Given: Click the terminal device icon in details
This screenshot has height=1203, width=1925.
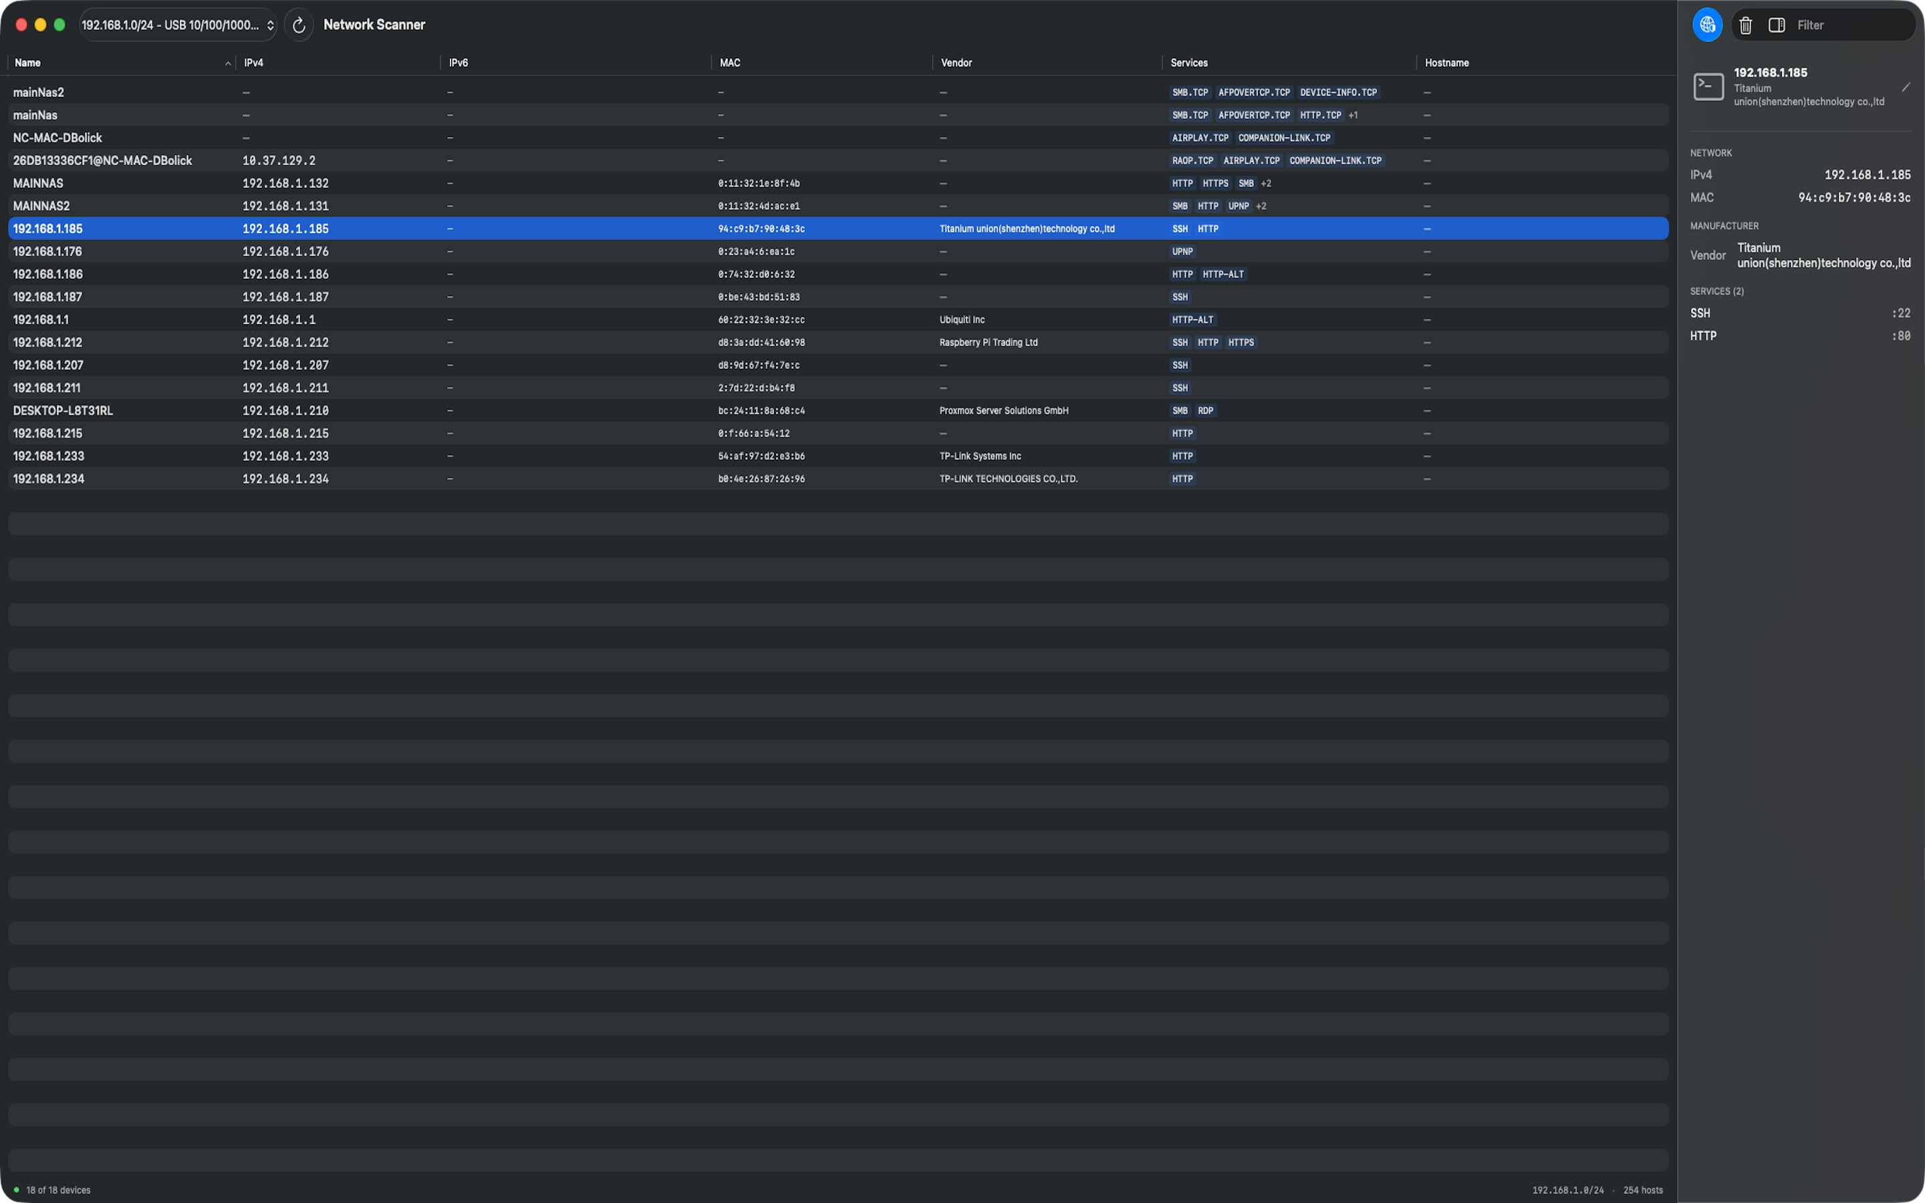Looking at the screenshot, I should tap(1708, 87).
